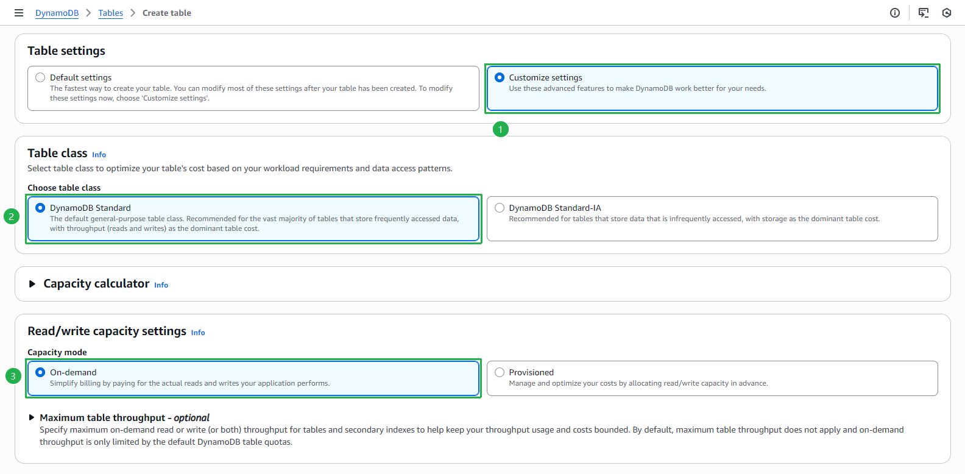Open Info link next to Capacity calculator
This screenshot has height=474, width=965.
pyautogui.click(x=161, y=285)
